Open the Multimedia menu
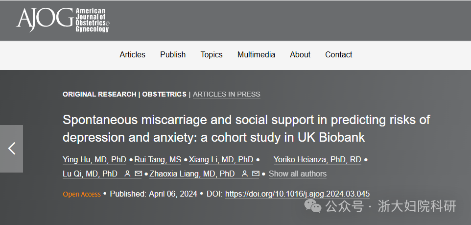The width and height of the screenshot is (471, 225). click(x=256, y=54)
